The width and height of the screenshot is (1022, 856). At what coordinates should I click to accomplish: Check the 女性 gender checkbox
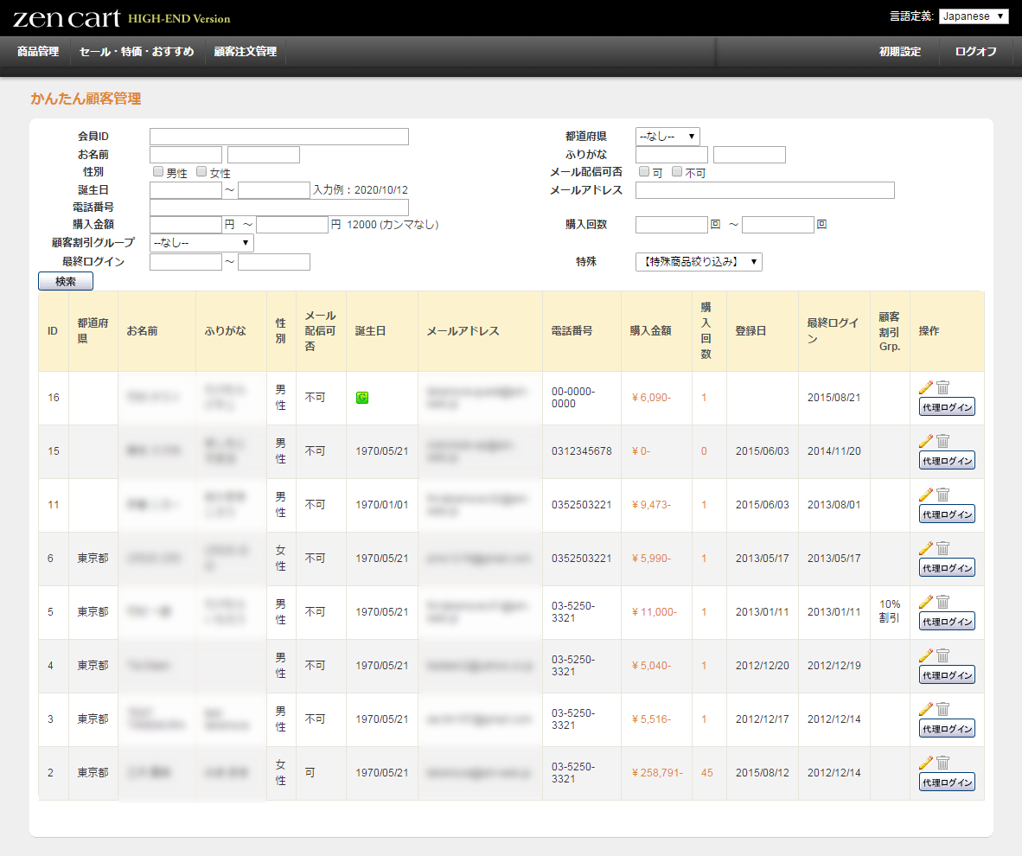201,172
